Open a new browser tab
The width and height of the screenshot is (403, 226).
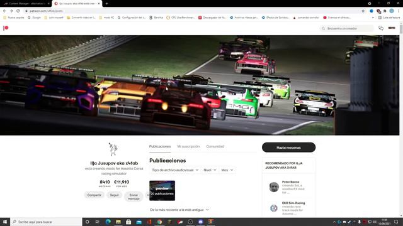pyautogui.click(x=106, y=4)
